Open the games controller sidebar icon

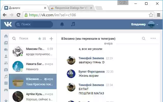click(x=6, y=90)
